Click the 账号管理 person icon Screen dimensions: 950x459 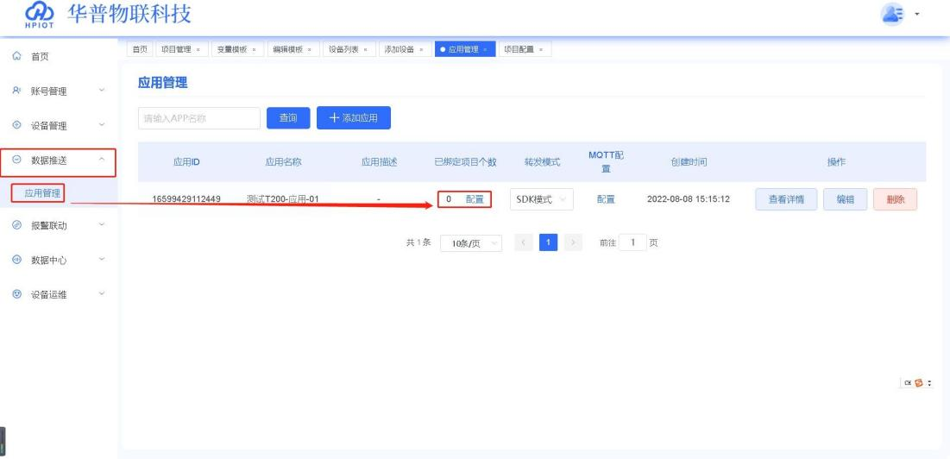point(17,91)
